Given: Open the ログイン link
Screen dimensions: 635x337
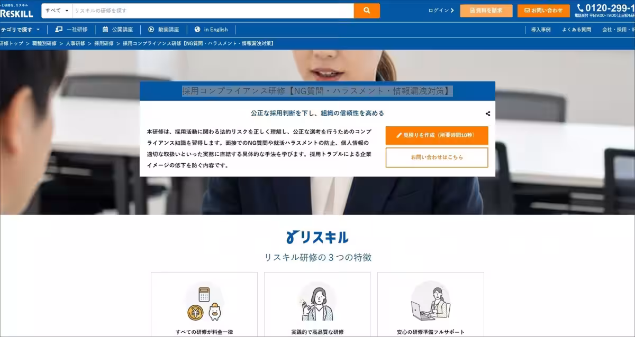Looking at the screenshot, I should click(441, 10).
